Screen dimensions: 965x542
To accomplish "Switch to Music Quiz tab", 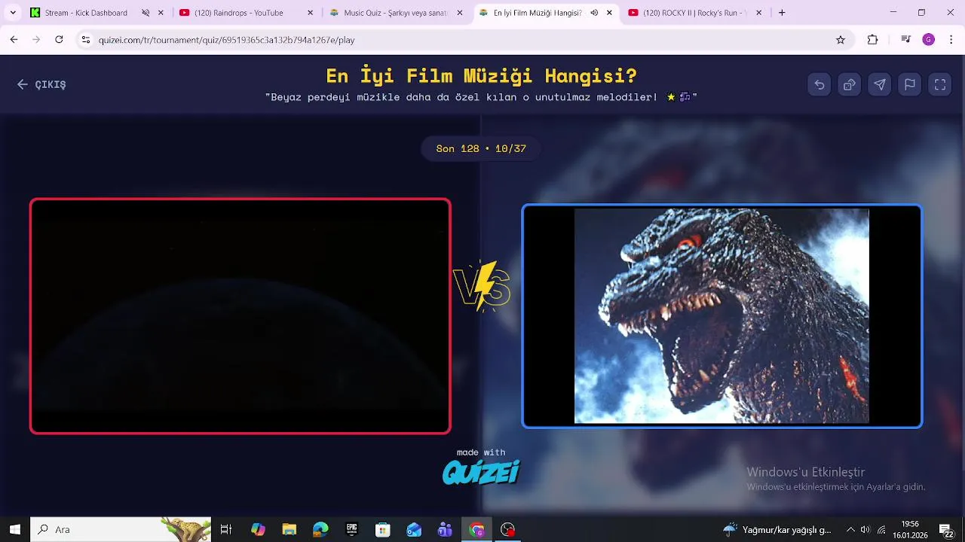I will click(395, 13).
